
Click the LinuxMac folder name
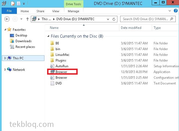point(62,55)
